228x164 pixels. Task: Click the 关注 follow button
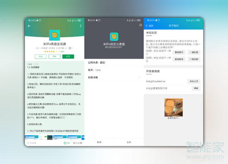click(x=41, y=56)
